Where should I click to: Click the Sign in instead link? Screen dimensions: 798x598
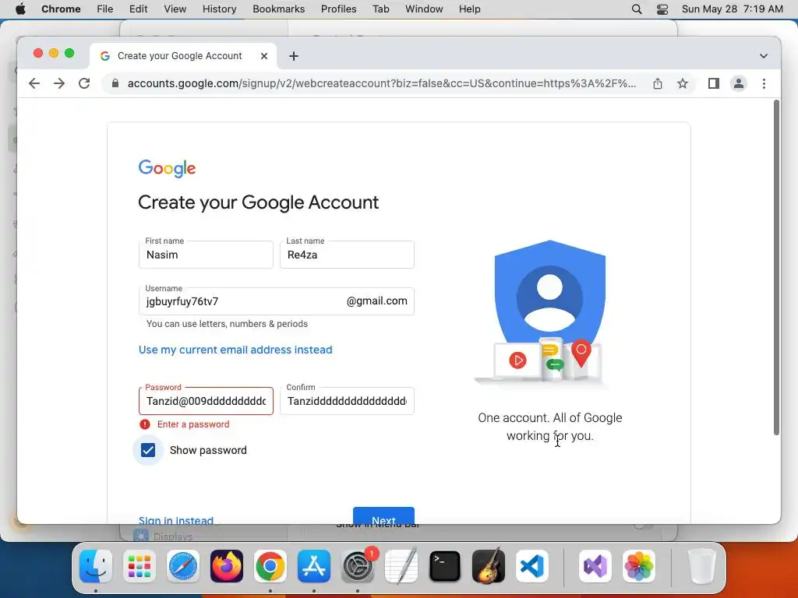click(176, 520)
